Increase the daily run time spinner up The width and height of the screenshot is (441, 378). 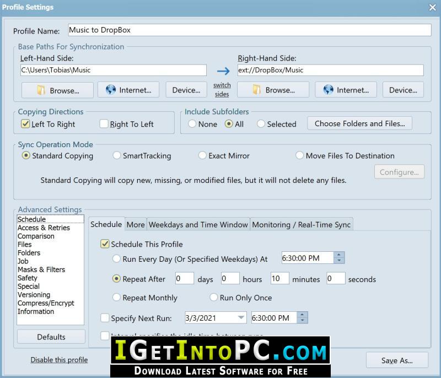pyautogui.click(x=339, y=255)
